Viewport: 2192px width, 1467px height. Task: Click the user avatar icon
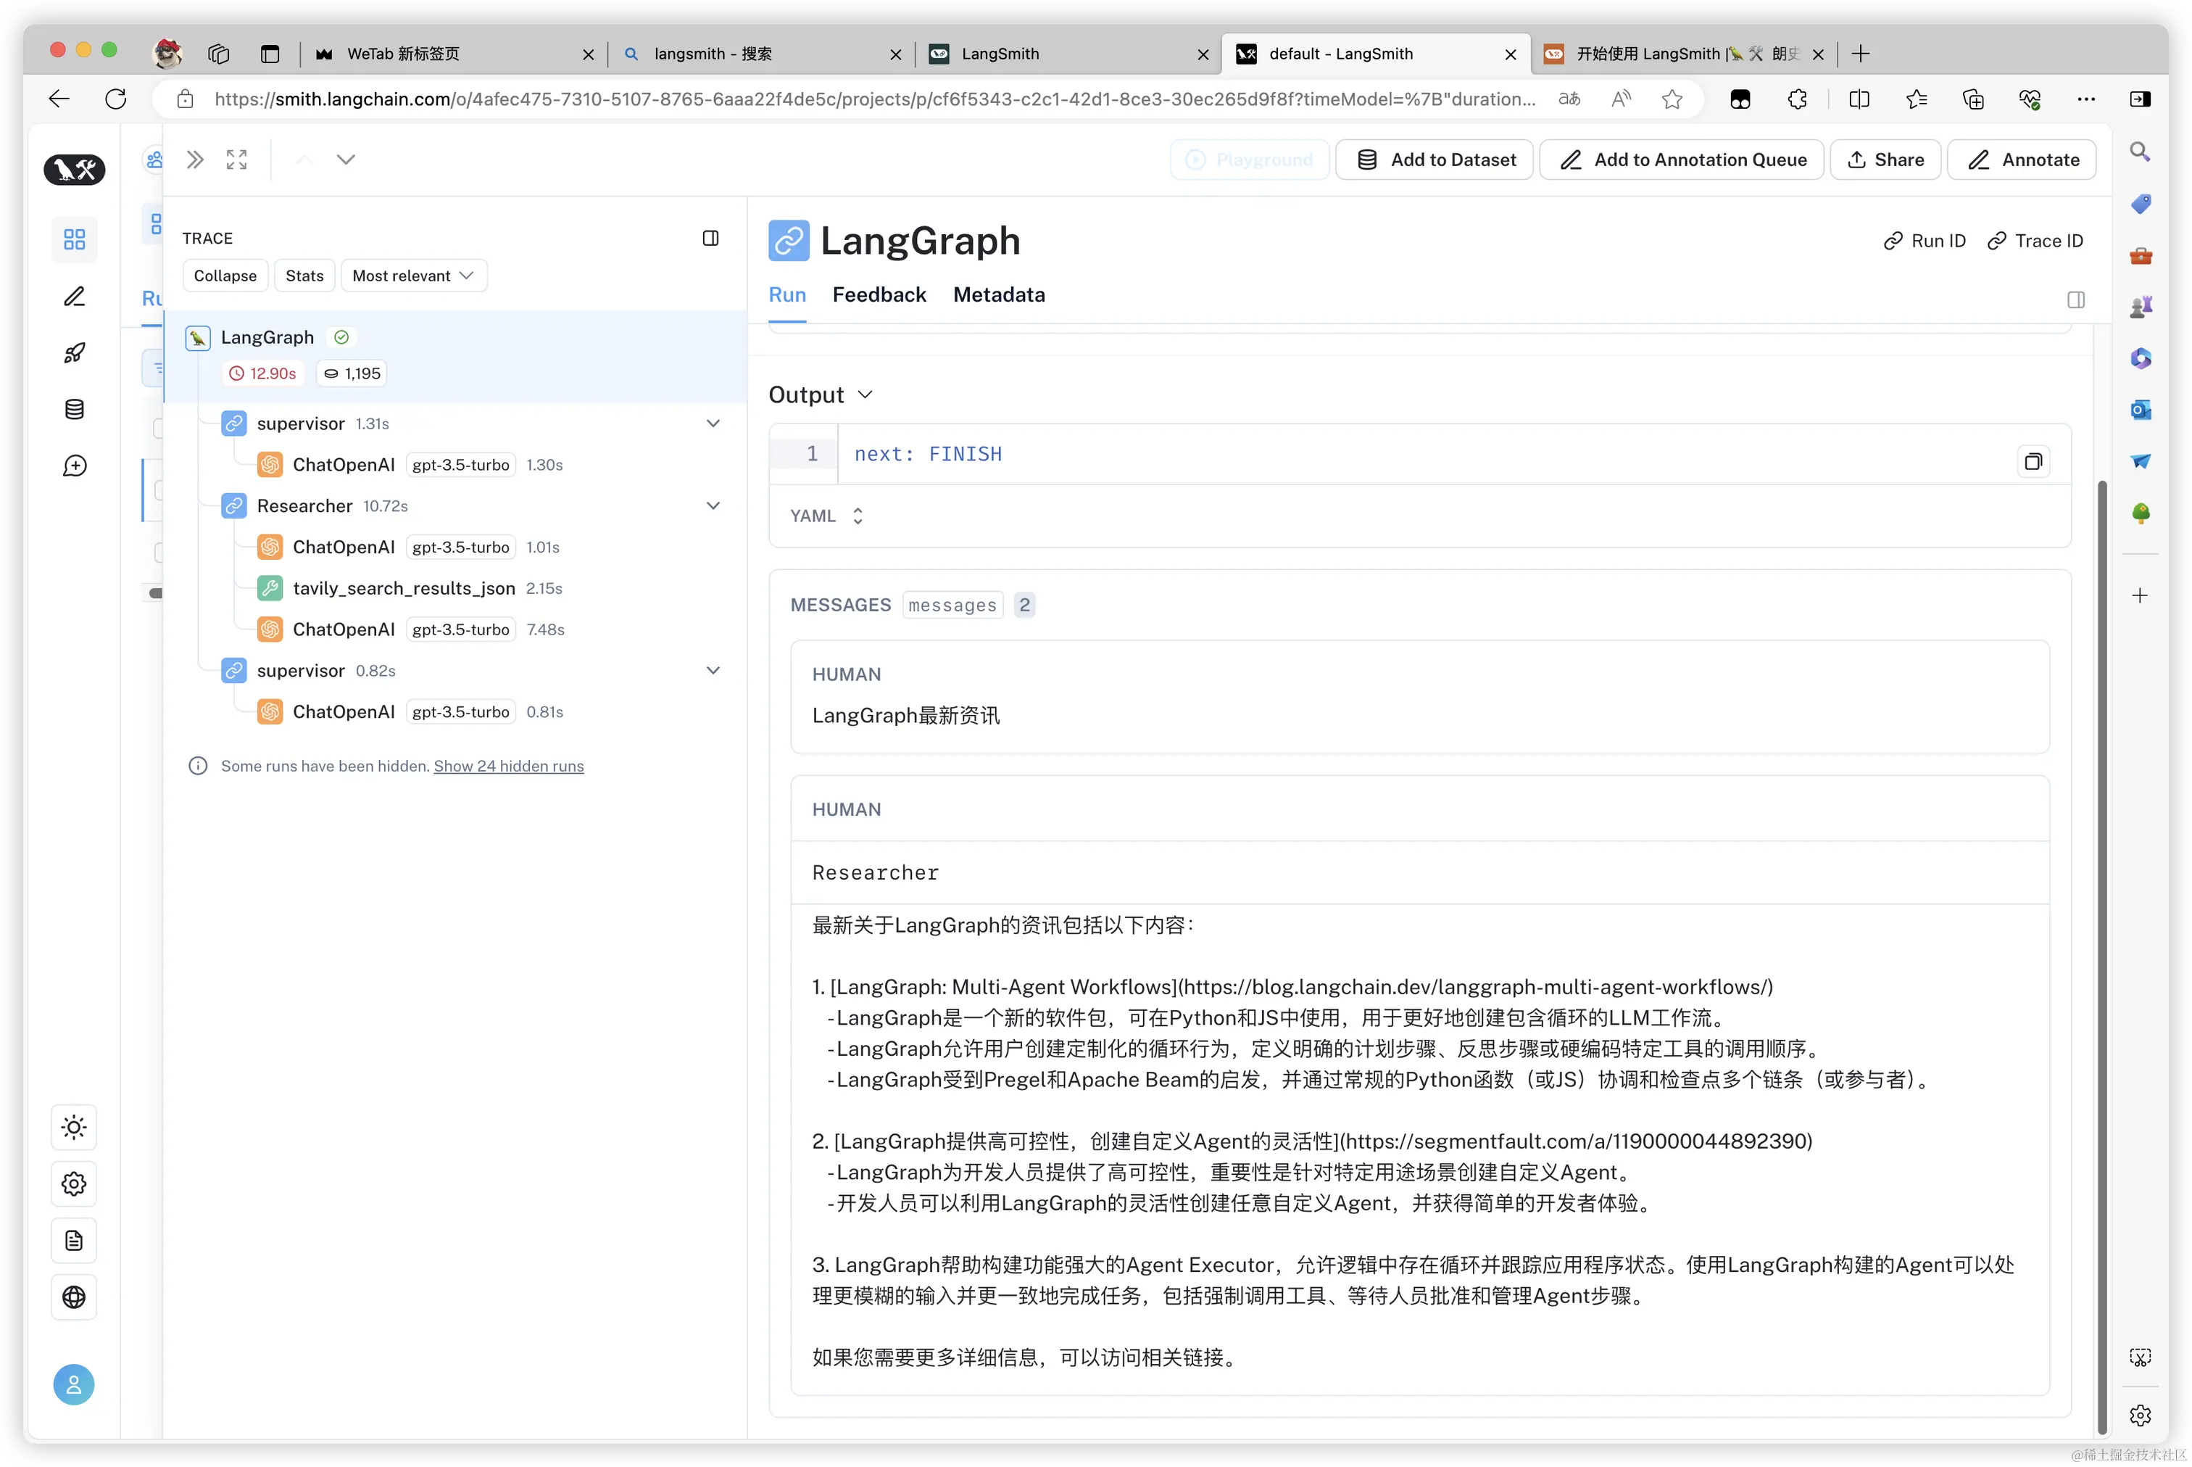pos(74,1384)
